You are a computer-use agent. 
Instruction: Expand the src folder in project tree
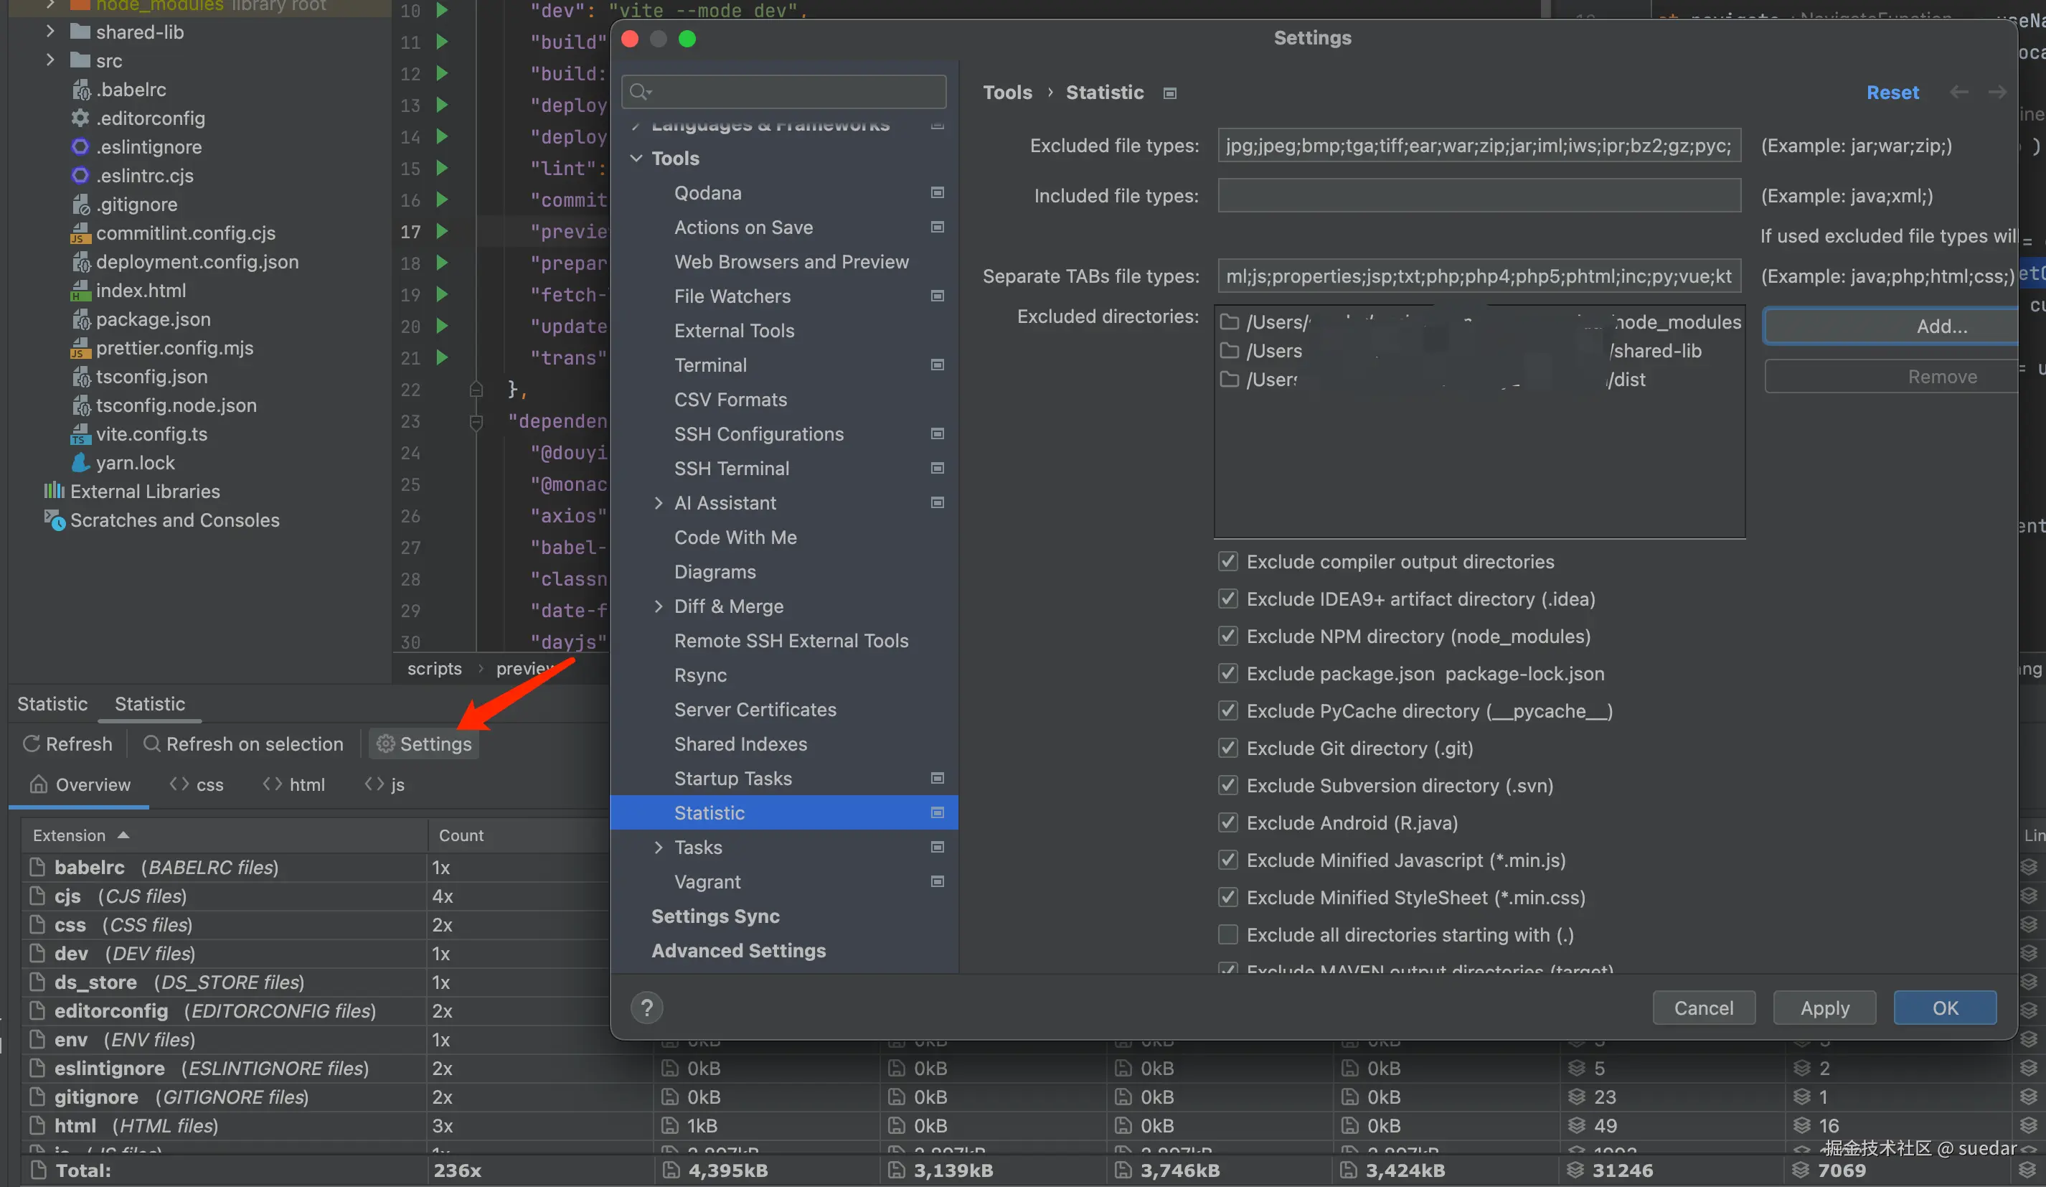pyautogui.click(x=50, y=60)
